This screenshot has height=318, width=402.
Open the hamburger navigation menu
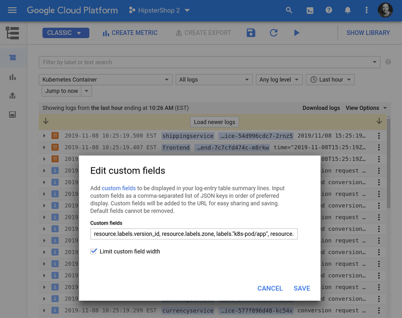click(x=12, y=10)
